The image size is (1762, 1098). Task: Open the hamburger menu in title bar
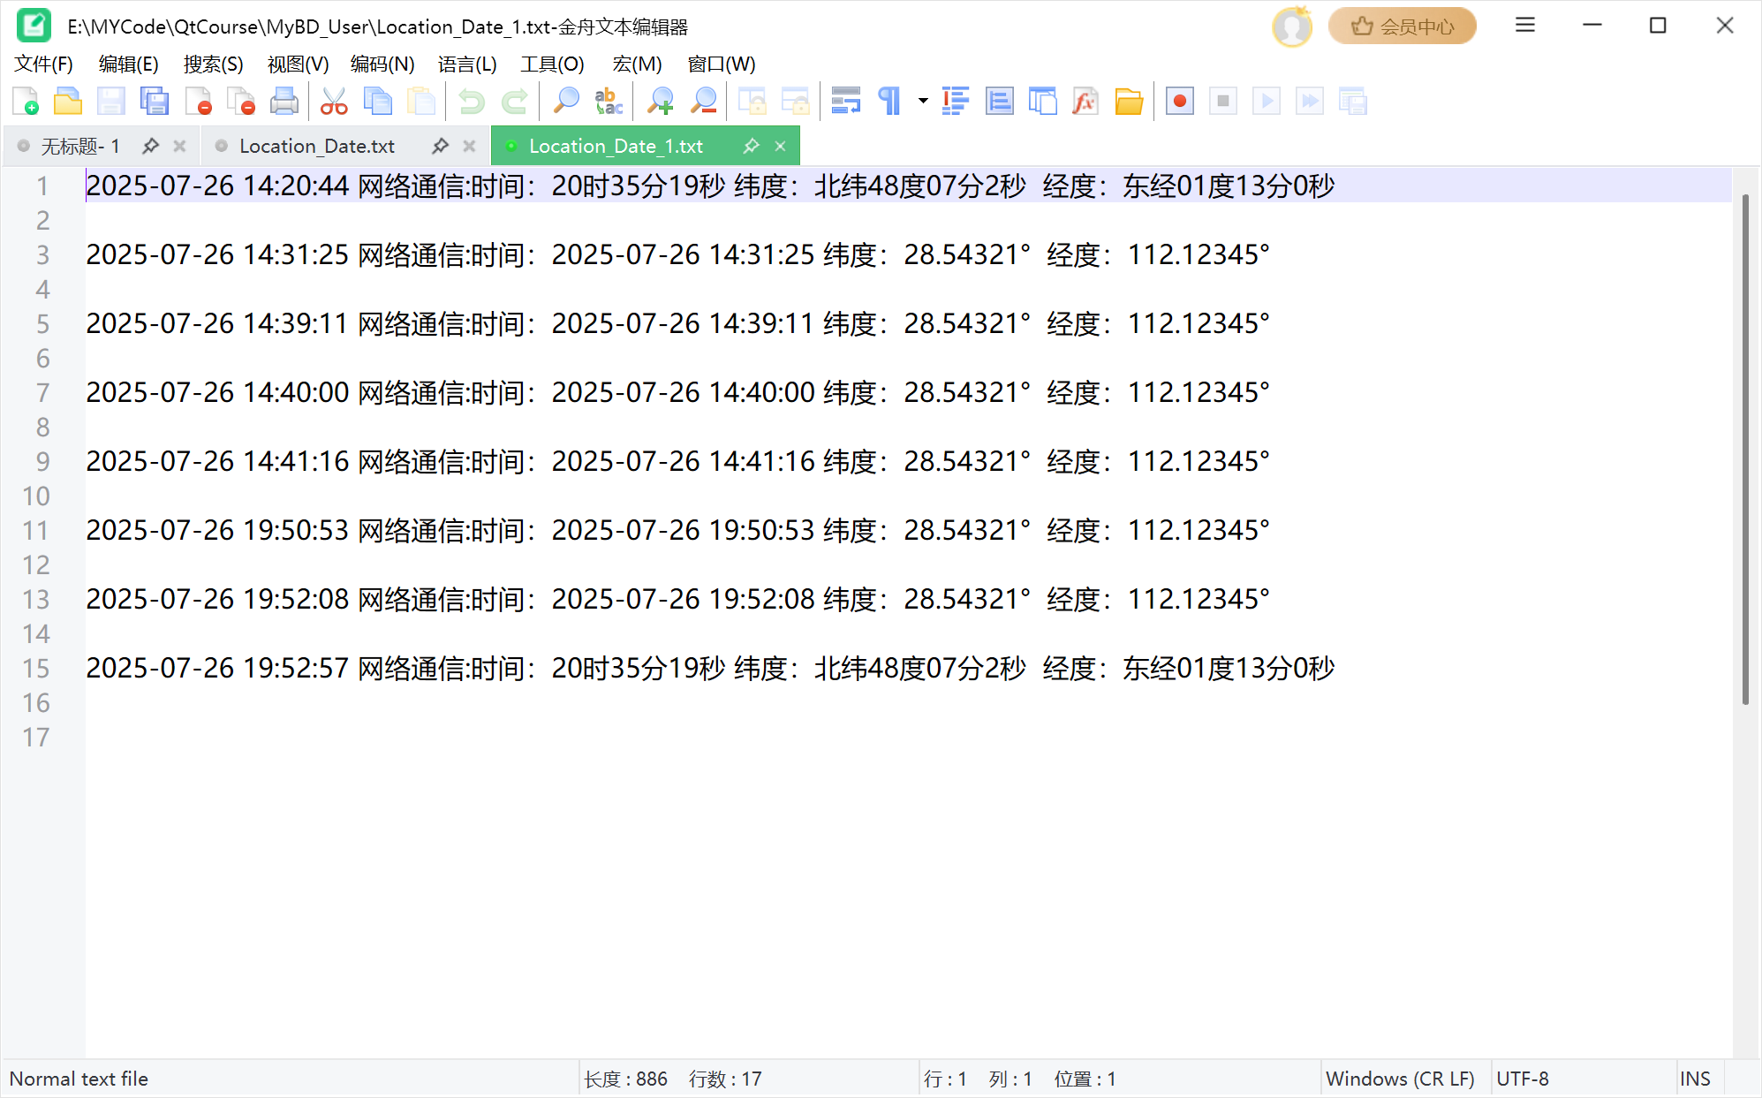click(x=1525, y=26)
